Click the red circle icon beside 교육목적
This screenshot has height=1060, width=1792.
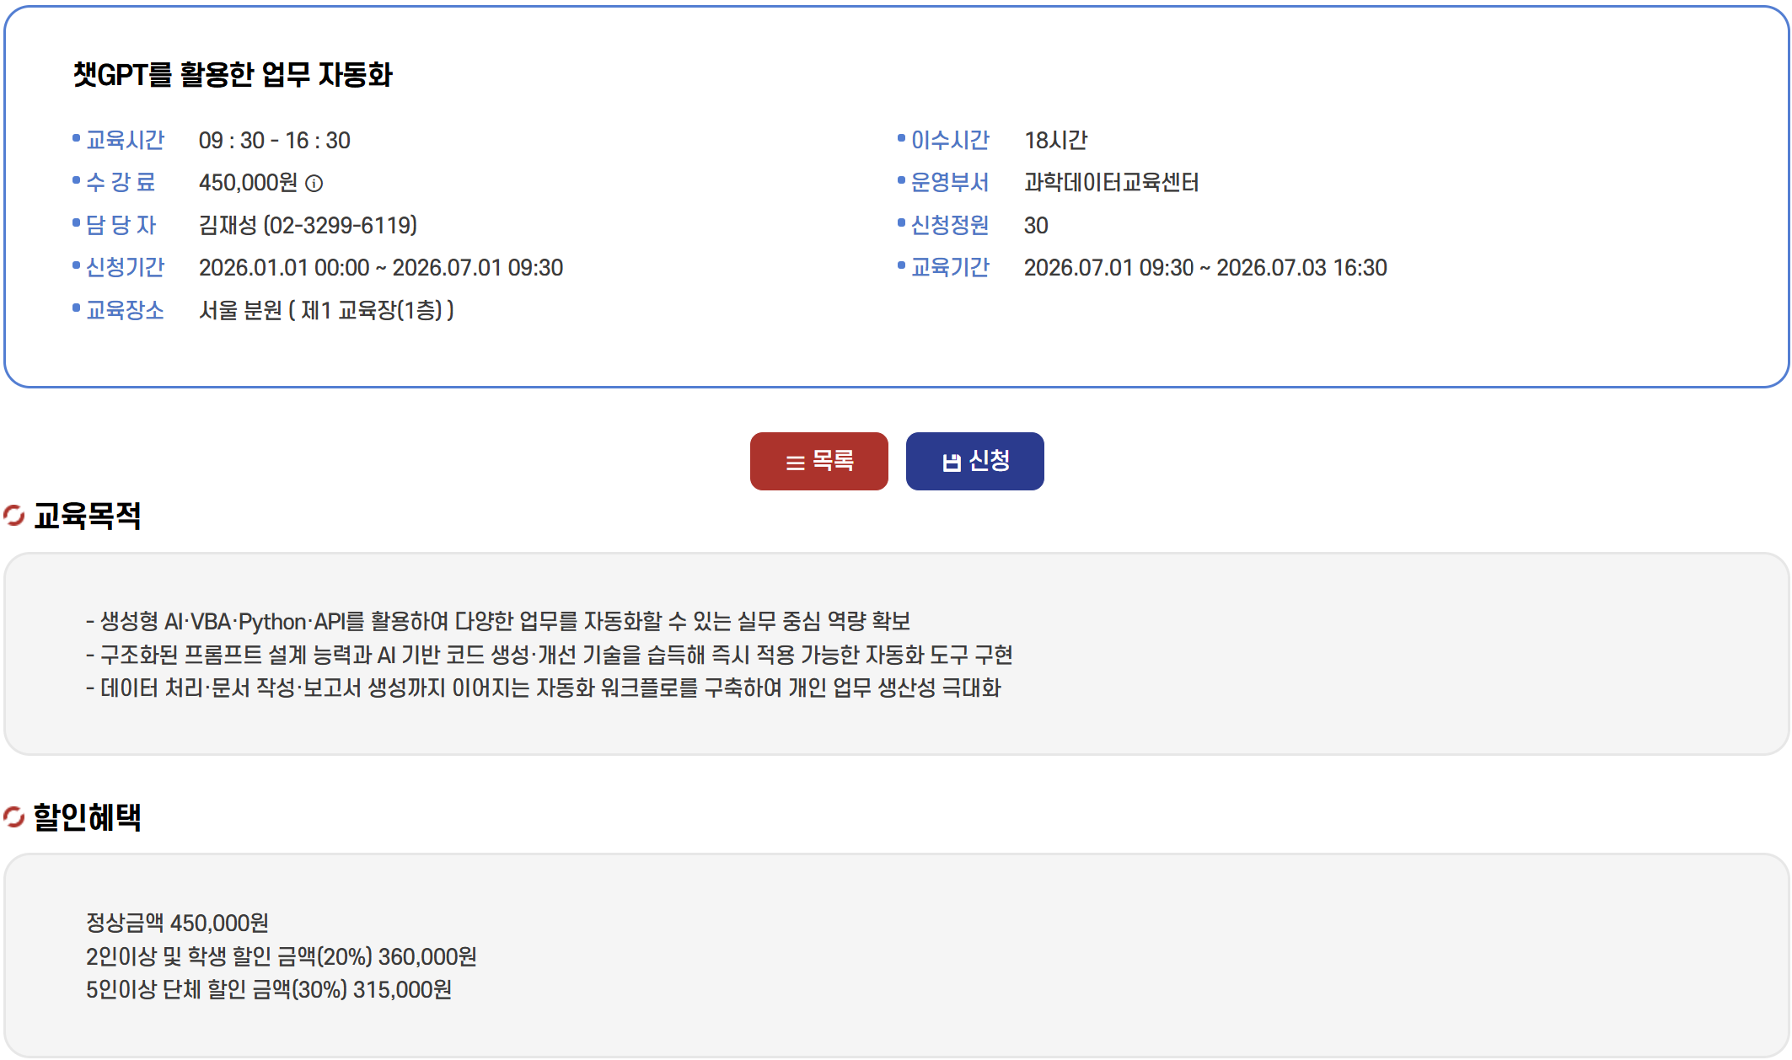point(13,515)
